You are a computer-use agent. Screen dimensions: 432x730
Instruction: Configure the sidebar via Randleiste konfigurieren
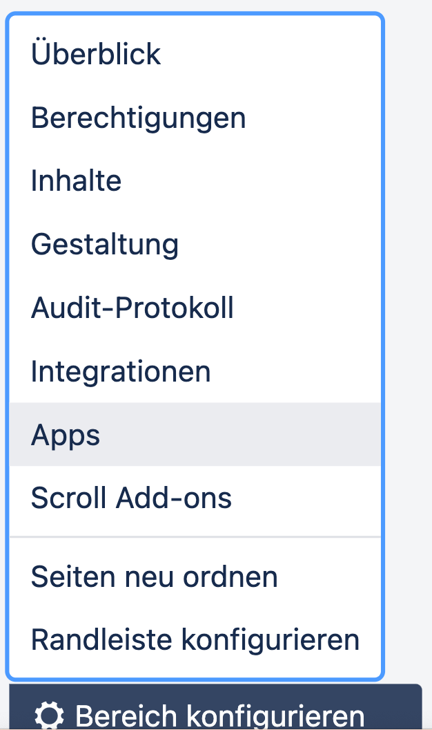195,639
